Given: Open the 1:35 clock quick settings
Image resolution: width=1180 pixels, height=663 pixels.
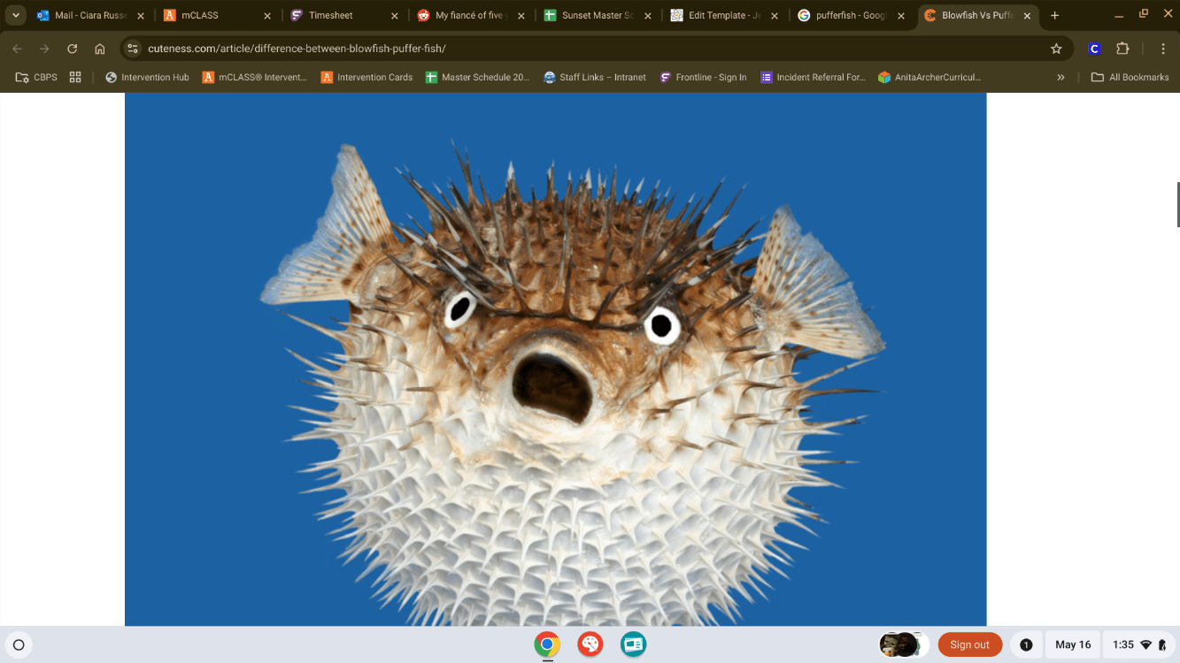Looking at the screenshot, I should pos(1123,644).
